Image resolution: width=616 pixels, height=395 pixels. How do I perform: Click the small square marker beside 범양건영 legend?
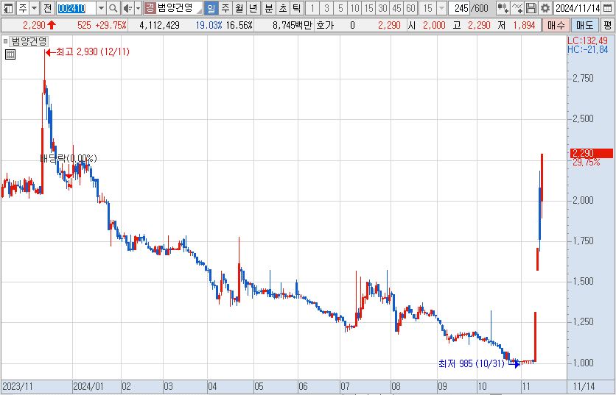tap(5, 40)
